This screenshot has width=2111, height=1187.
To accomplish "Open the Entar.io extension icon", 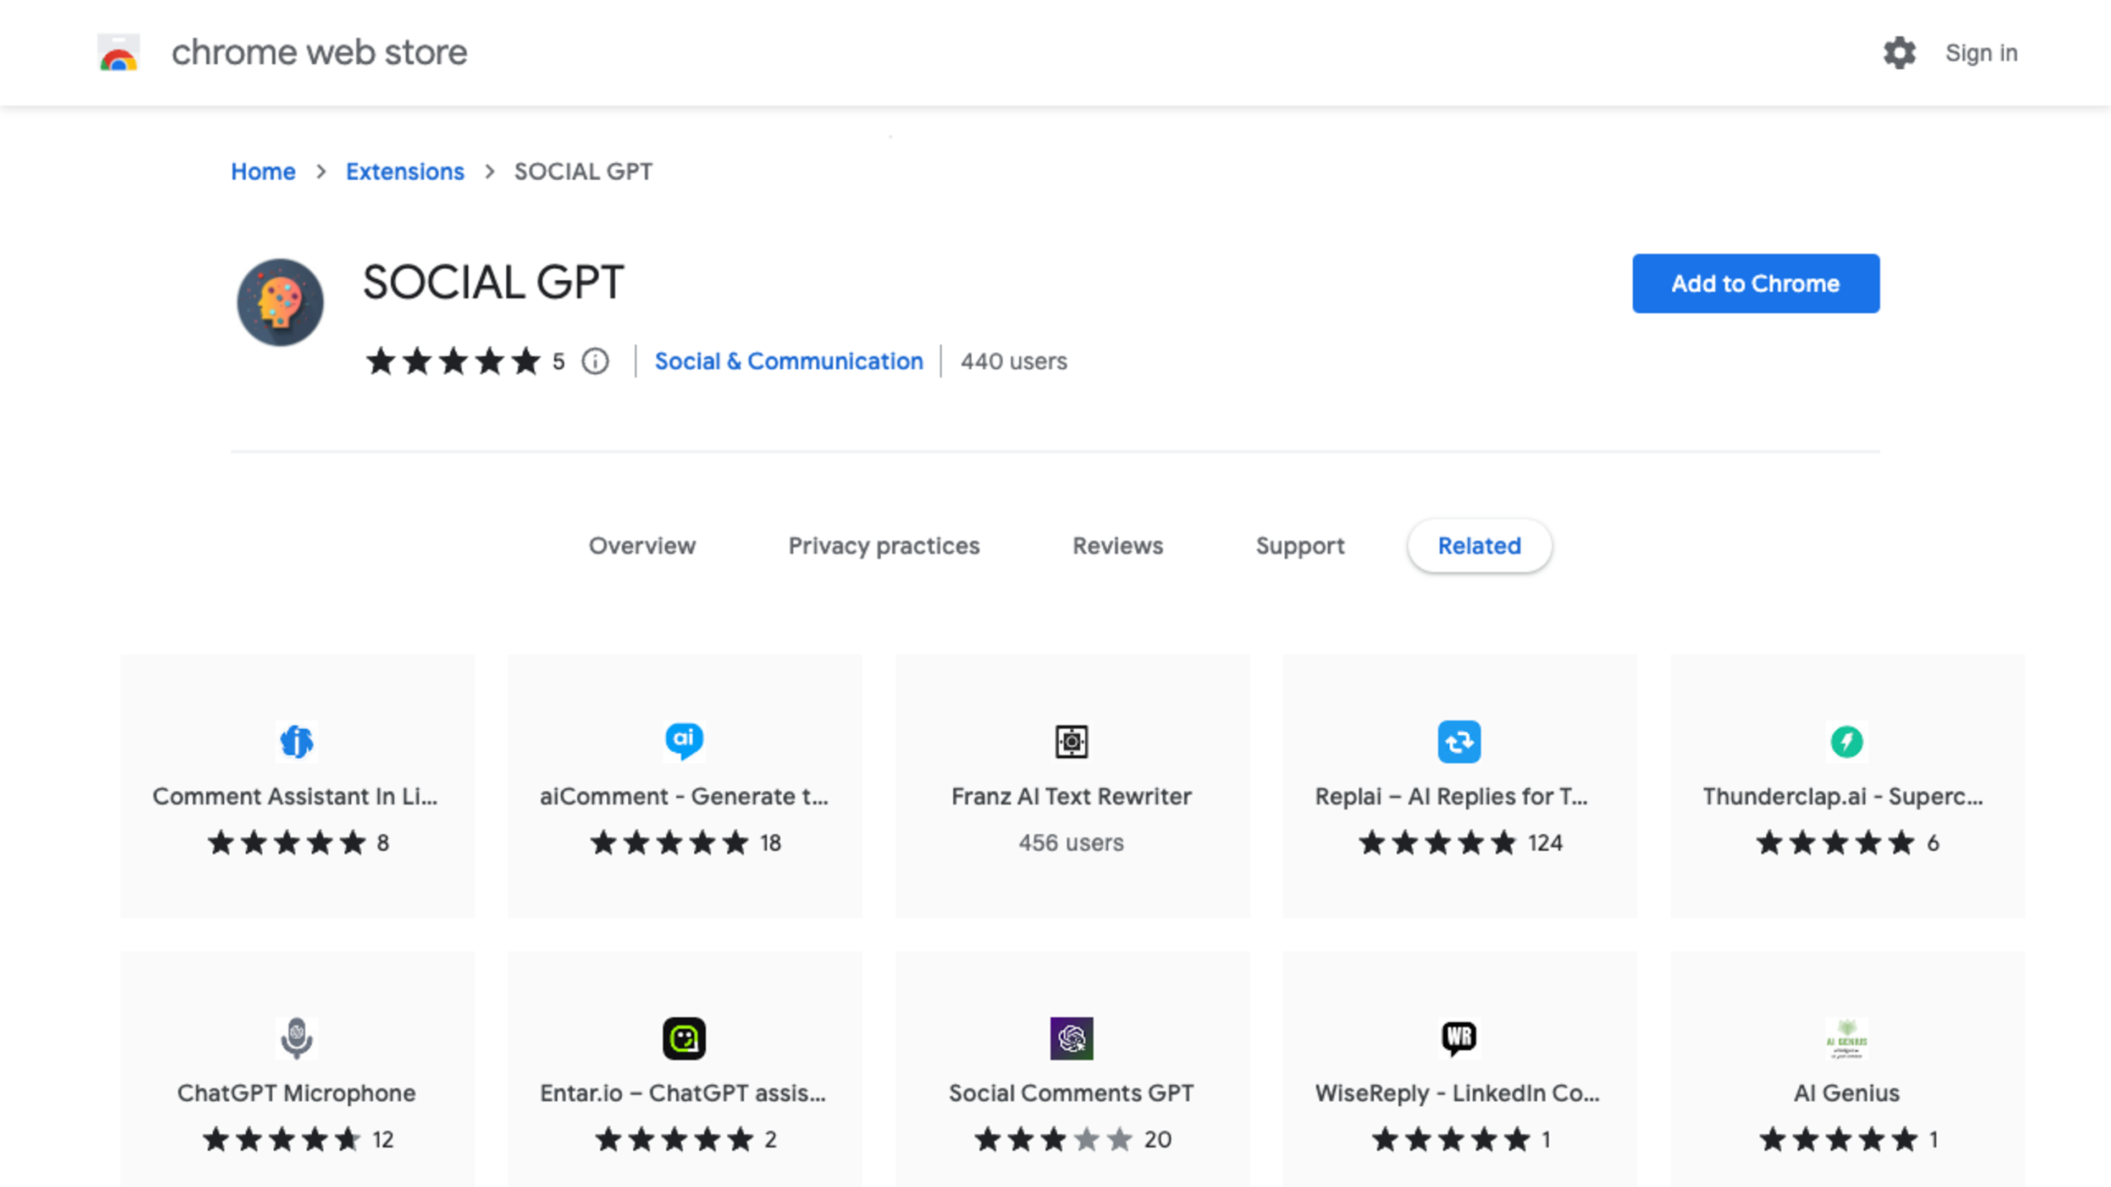I will (684, 1038).
